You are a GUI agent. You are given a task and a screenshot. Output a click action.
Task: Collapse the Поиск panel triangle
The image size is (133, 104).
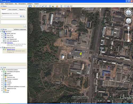(x=1, y=6)
